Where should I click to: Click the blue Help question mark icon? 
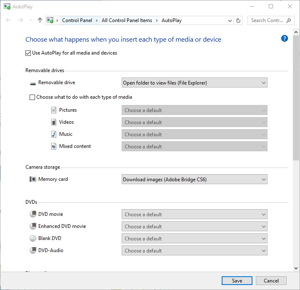285,38
